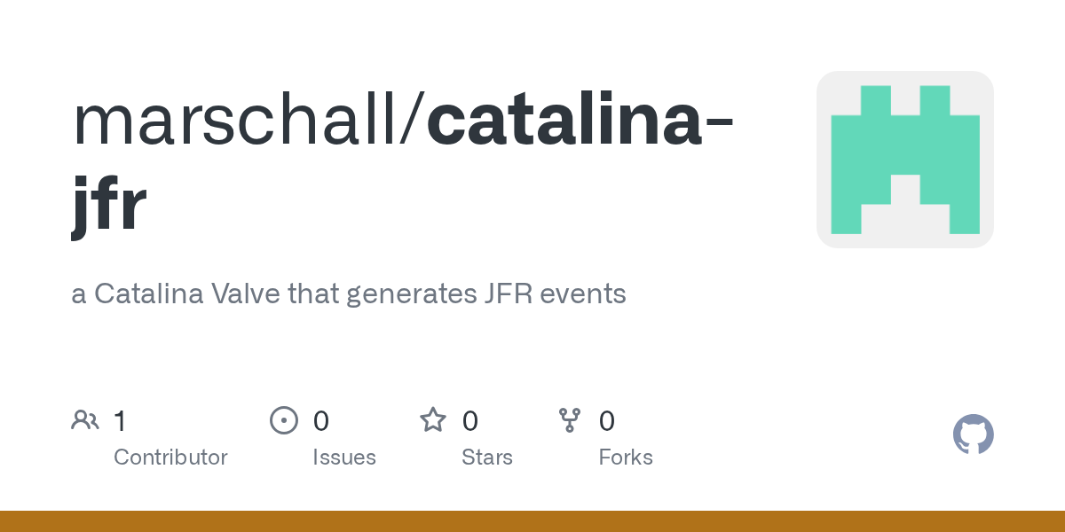Open the GitHub octocat logo

pos(973,434)
